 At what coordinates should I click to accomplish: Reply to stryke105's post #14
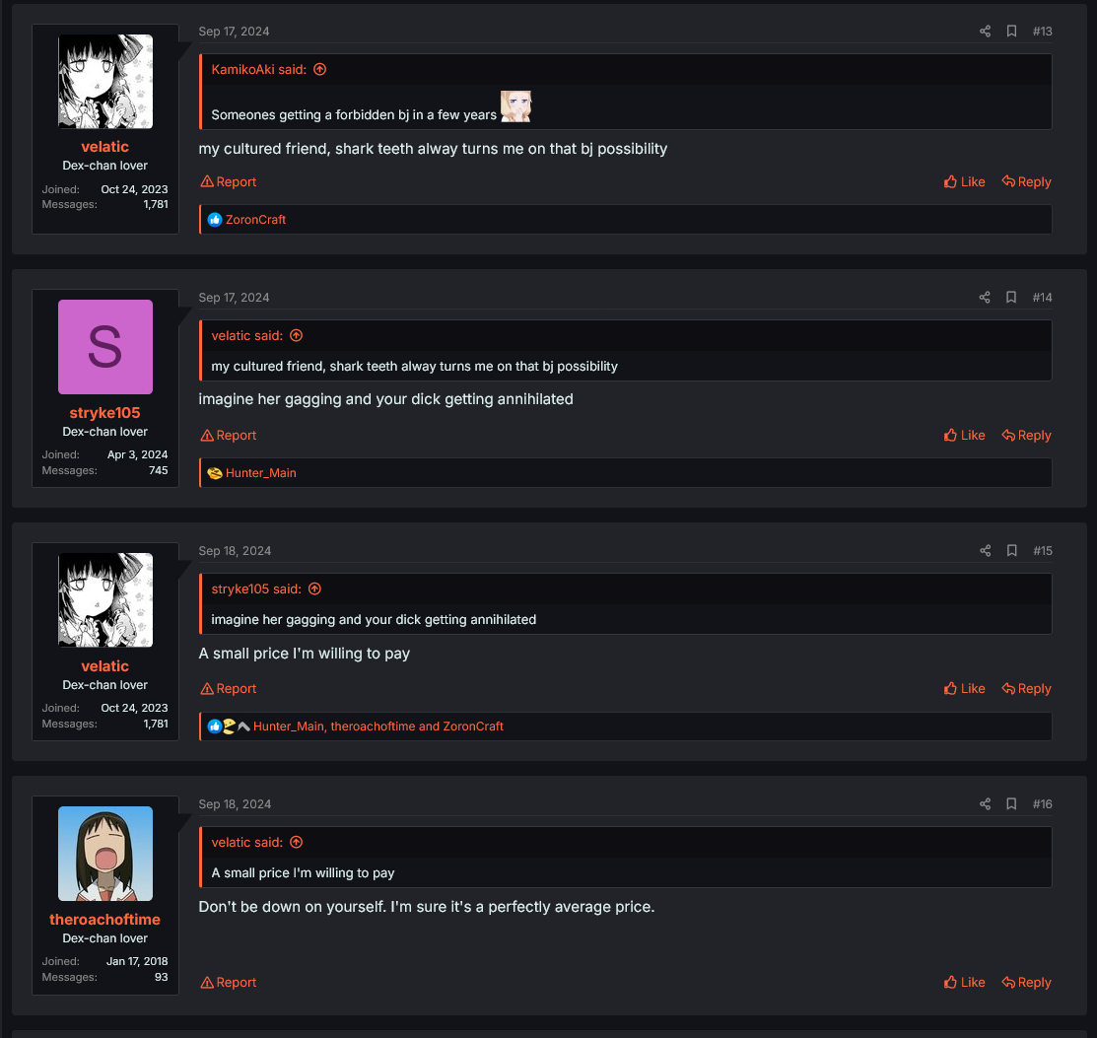click(1026, 436)
